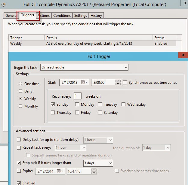Click the Enabled status cell of Weekly trigger
The width and height of the screenshot is (188, 185).
click(161, 43)
